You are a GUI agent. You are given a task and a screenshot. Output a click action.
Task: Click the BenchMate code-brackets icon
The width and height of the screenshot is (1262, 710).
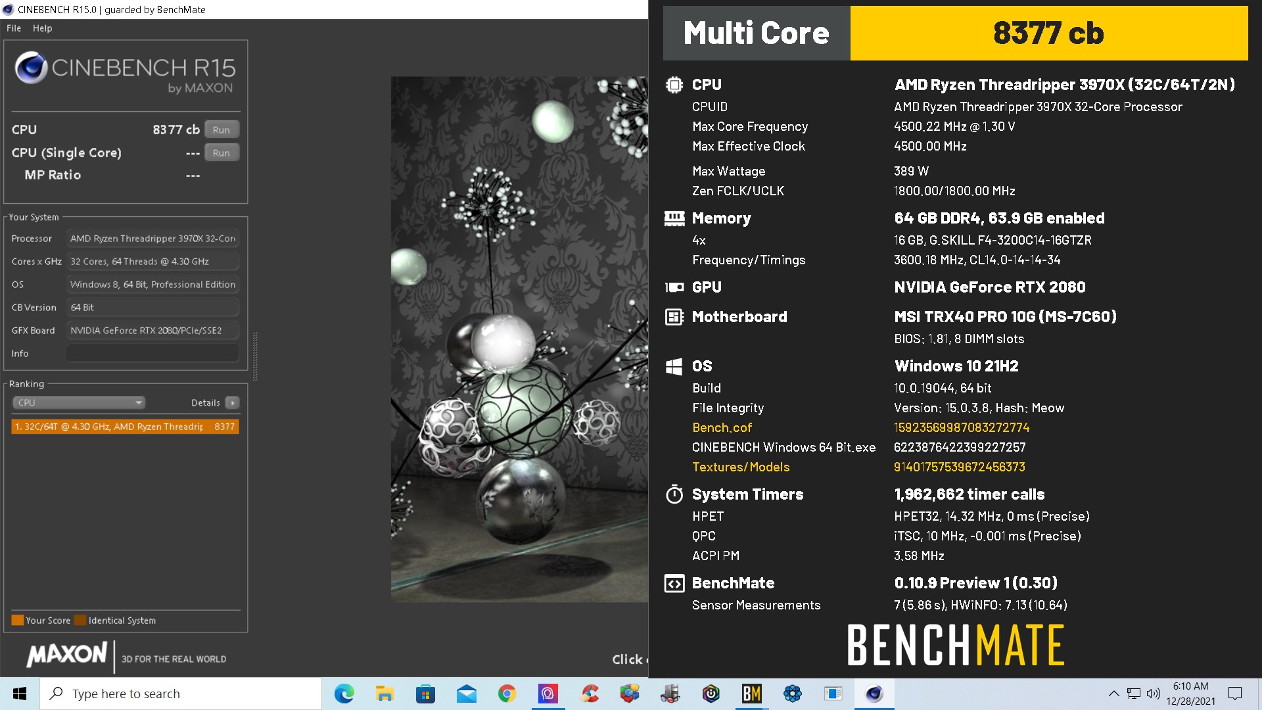click(x=674, y=583)
